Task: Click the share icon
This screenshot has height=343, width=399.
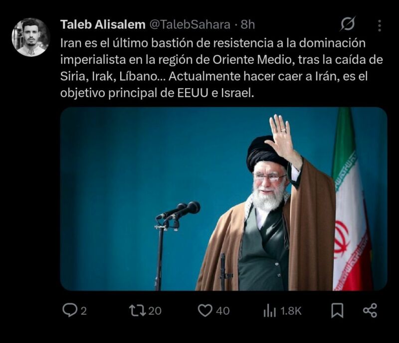Action: click(x=370, y=311)
